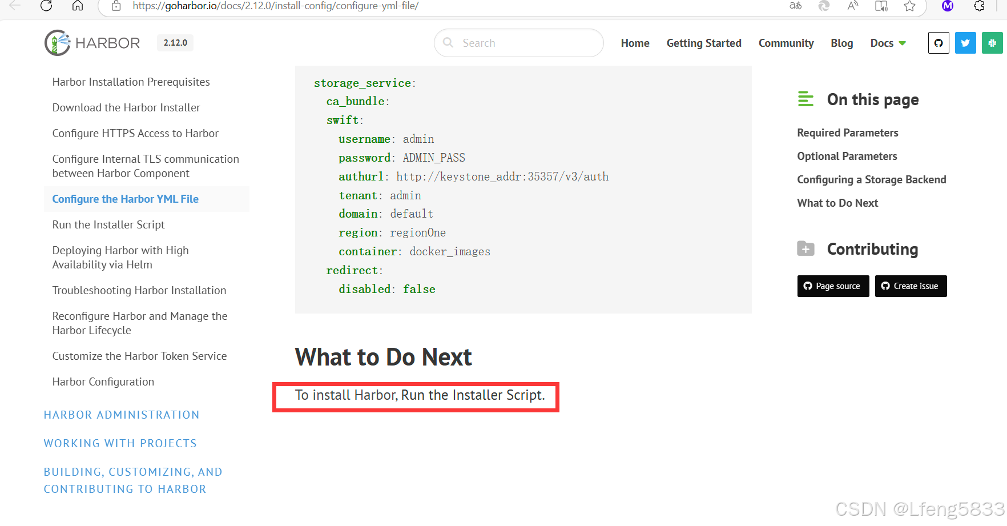Viewport: 1007px width, 526px height.
Task: Open Deploying Harbor with High Availability via Helm
Action: click(120, 258)
